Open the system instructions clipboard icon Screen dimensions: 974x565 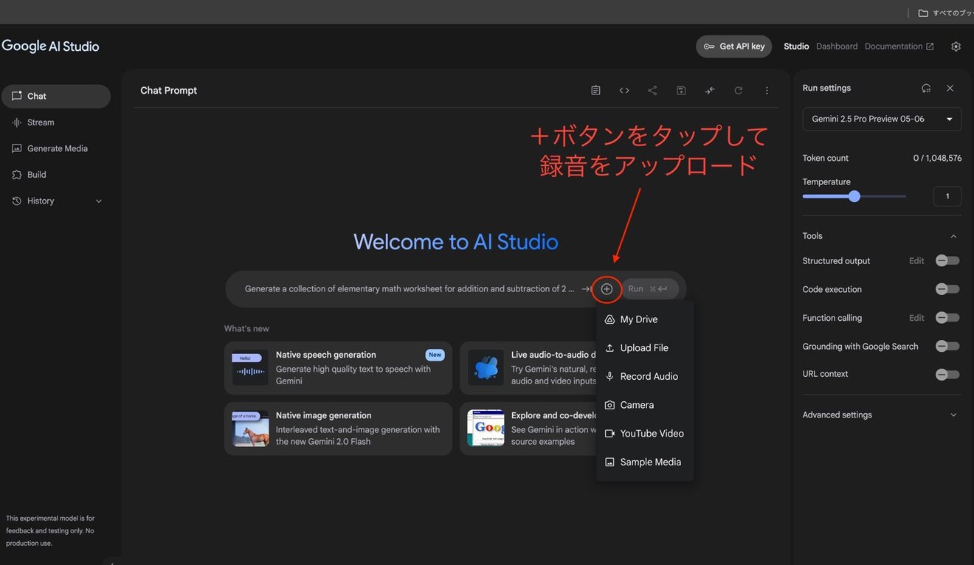coord(595,90)
